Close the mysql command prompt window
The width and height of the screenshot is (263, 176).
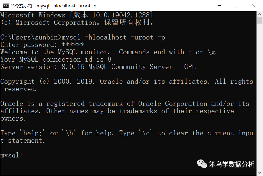(254, 6)
